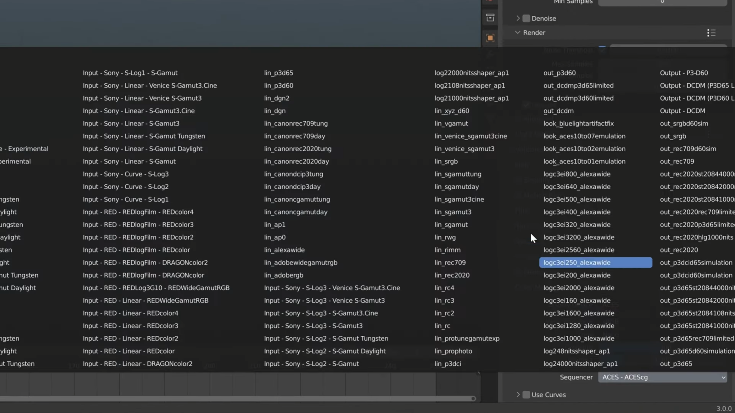The width and height of the screenshot is (735, 413).
Task: Select log248nitsshaper_ap1 entry
Action: 577,351
